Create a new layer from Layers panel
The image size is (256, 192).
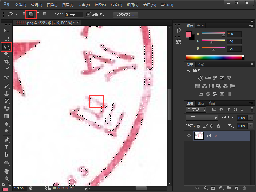(237, 188)
